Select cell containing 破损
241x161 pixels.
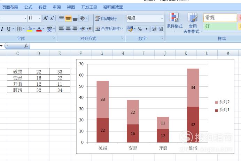(18, 71)
